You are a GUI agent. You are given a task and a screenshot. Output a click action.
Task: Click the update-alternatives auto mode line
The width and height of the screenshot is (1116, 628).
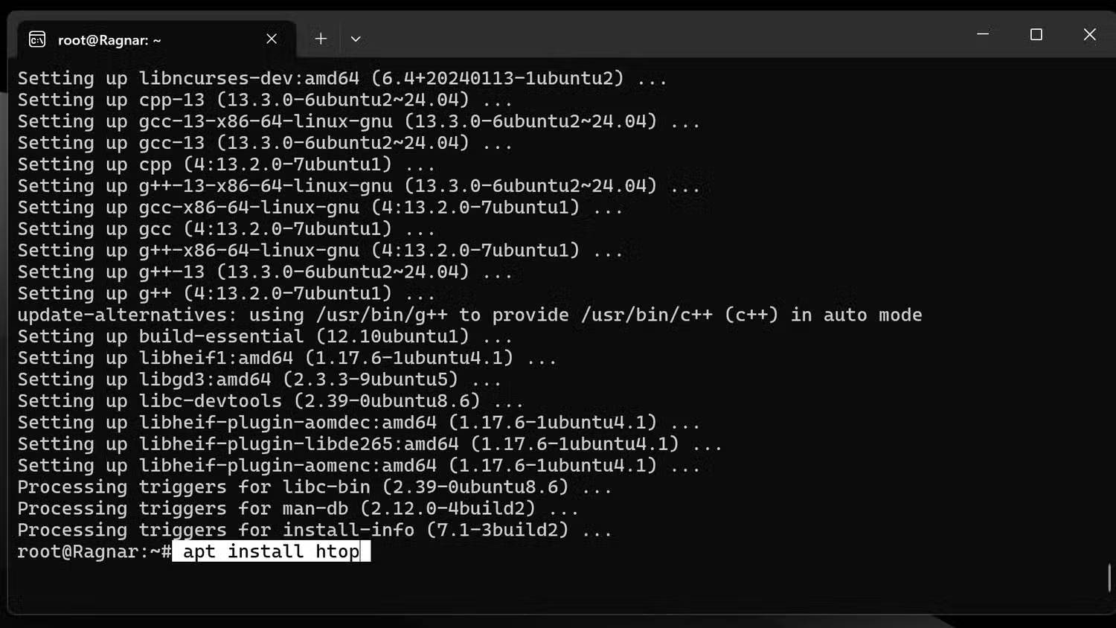pyautogui.click(x=469, y=315)
